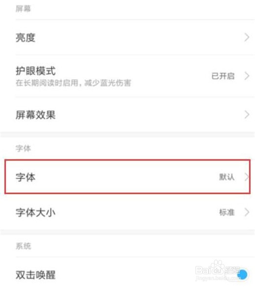This screenshot has width=255, height=287.
Task: Click the chevron on 屏幕效果 row
Action: point(247,115)
